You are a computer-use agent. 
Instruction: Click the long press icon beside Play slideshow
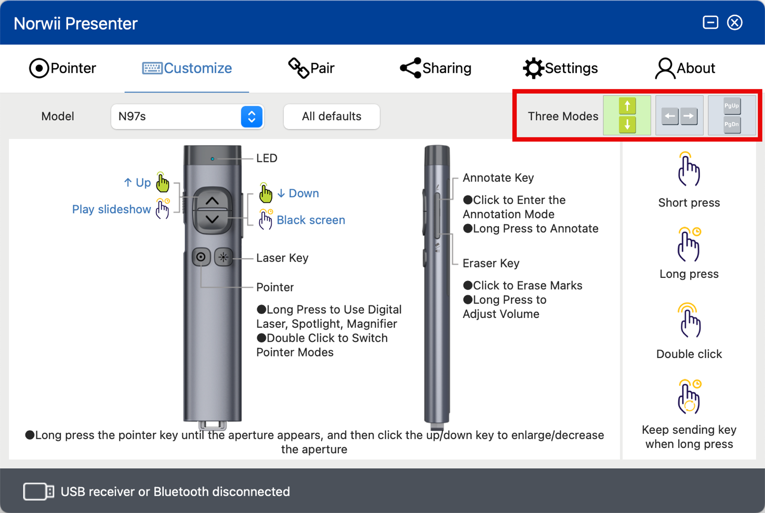(x=163, y=209)
